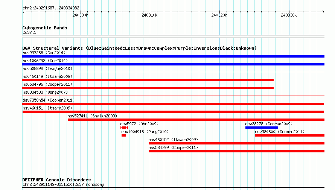This screenshot has height=190, width=335.
Task: Open nsv527411 (Shaikh2009) label
Action: pyautogui.click(x=92, y=116)
